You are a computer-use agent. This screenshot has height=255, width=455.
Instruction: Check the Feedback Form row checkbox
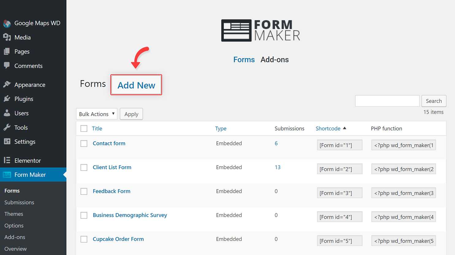click(84, 191)
